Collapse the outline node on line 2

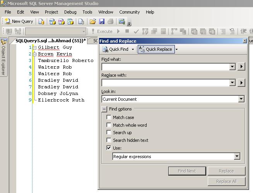click(35, 54)
